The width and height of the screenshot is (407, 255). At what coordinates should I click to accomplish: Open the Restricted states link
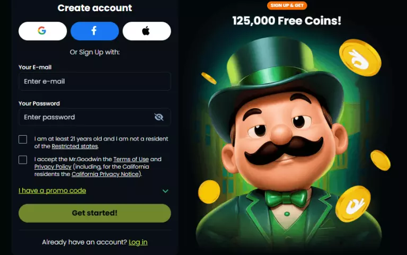point(75,146)
